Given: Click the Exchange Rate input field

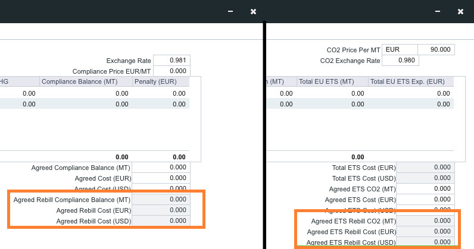Looking at the screenshot, I should pyautogui.click(x=171, y=61).
